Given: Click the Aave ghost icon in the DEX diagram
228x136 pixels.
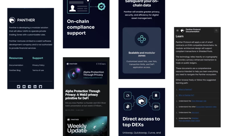Looking at the screenshot, I should tap(156, 95).
